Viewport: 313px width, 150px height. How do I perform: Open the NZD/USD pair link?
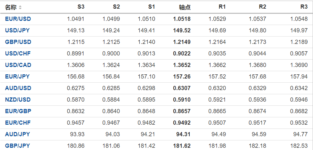(18, 100)
